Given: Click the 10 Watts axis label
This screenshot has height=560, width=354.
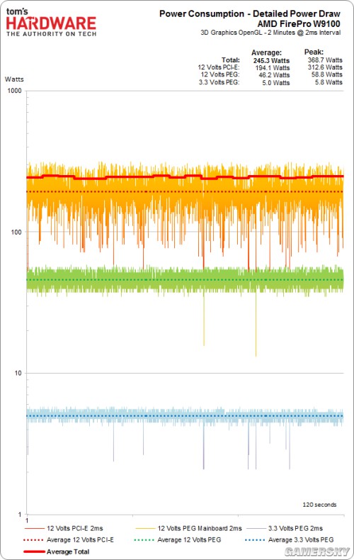Looking at the screenshot, I should tap(18, 373).
